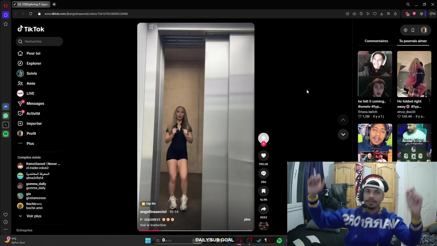The height and width of the screenshot is (246, 437).
Task: Expand Voir plus followed accounts
Action: point(34,216)
